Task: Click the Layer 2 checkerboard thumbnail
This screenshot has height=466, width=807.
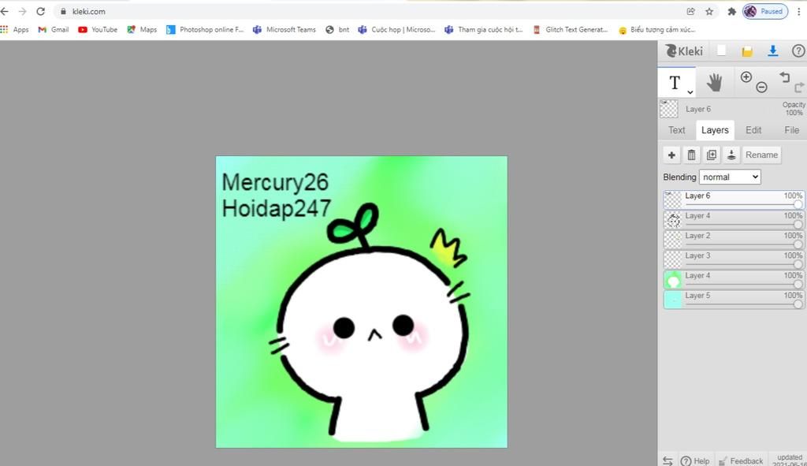Action: click(673, 240)
